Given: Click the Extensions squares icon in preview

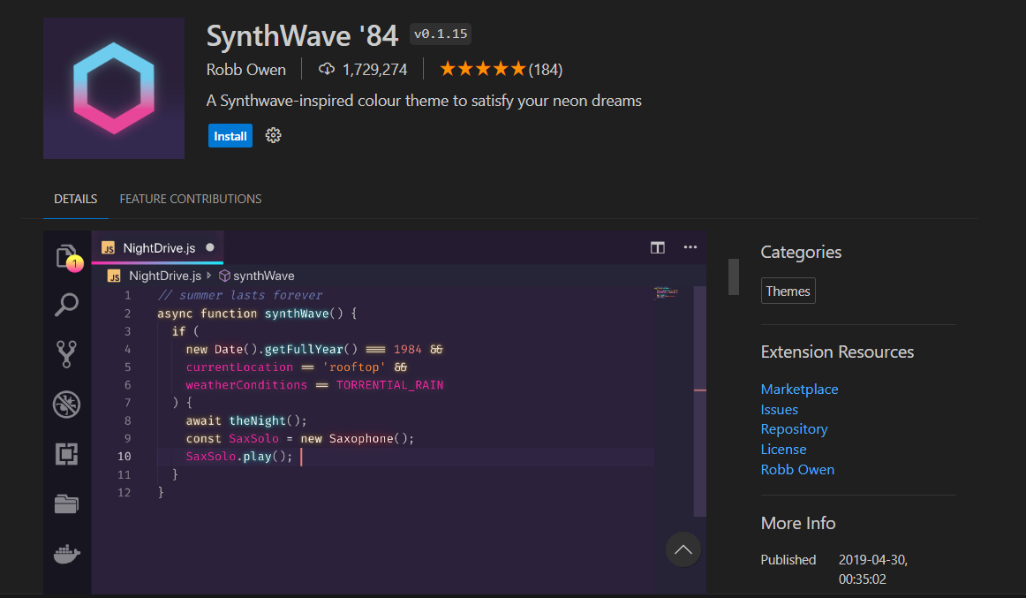Looking at the screenshot, I should click(66, 453).
